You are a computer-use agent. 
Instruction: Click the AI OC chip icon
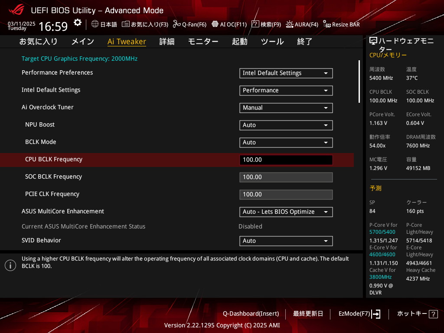coord(215,24)
